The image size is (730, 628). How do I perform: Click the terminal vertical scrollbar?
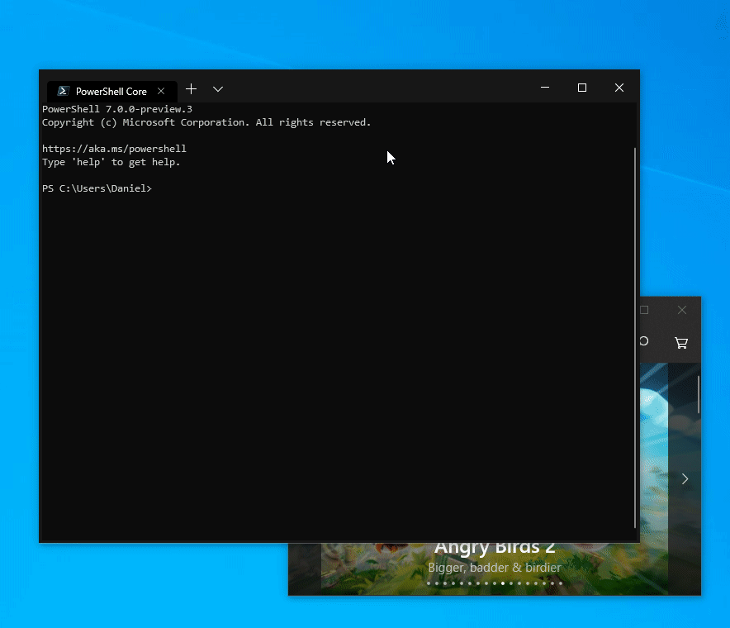tap(635, 338)
